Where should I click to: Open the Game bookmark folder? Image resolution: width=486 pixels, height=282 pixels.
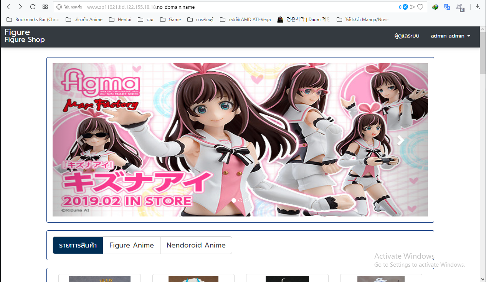click(170, 20)
